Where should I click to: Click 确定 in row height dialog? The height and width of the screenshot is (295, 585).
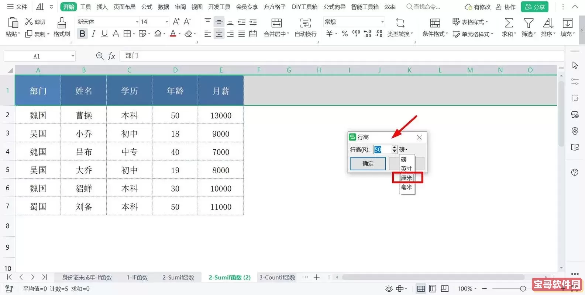(368, 163)
